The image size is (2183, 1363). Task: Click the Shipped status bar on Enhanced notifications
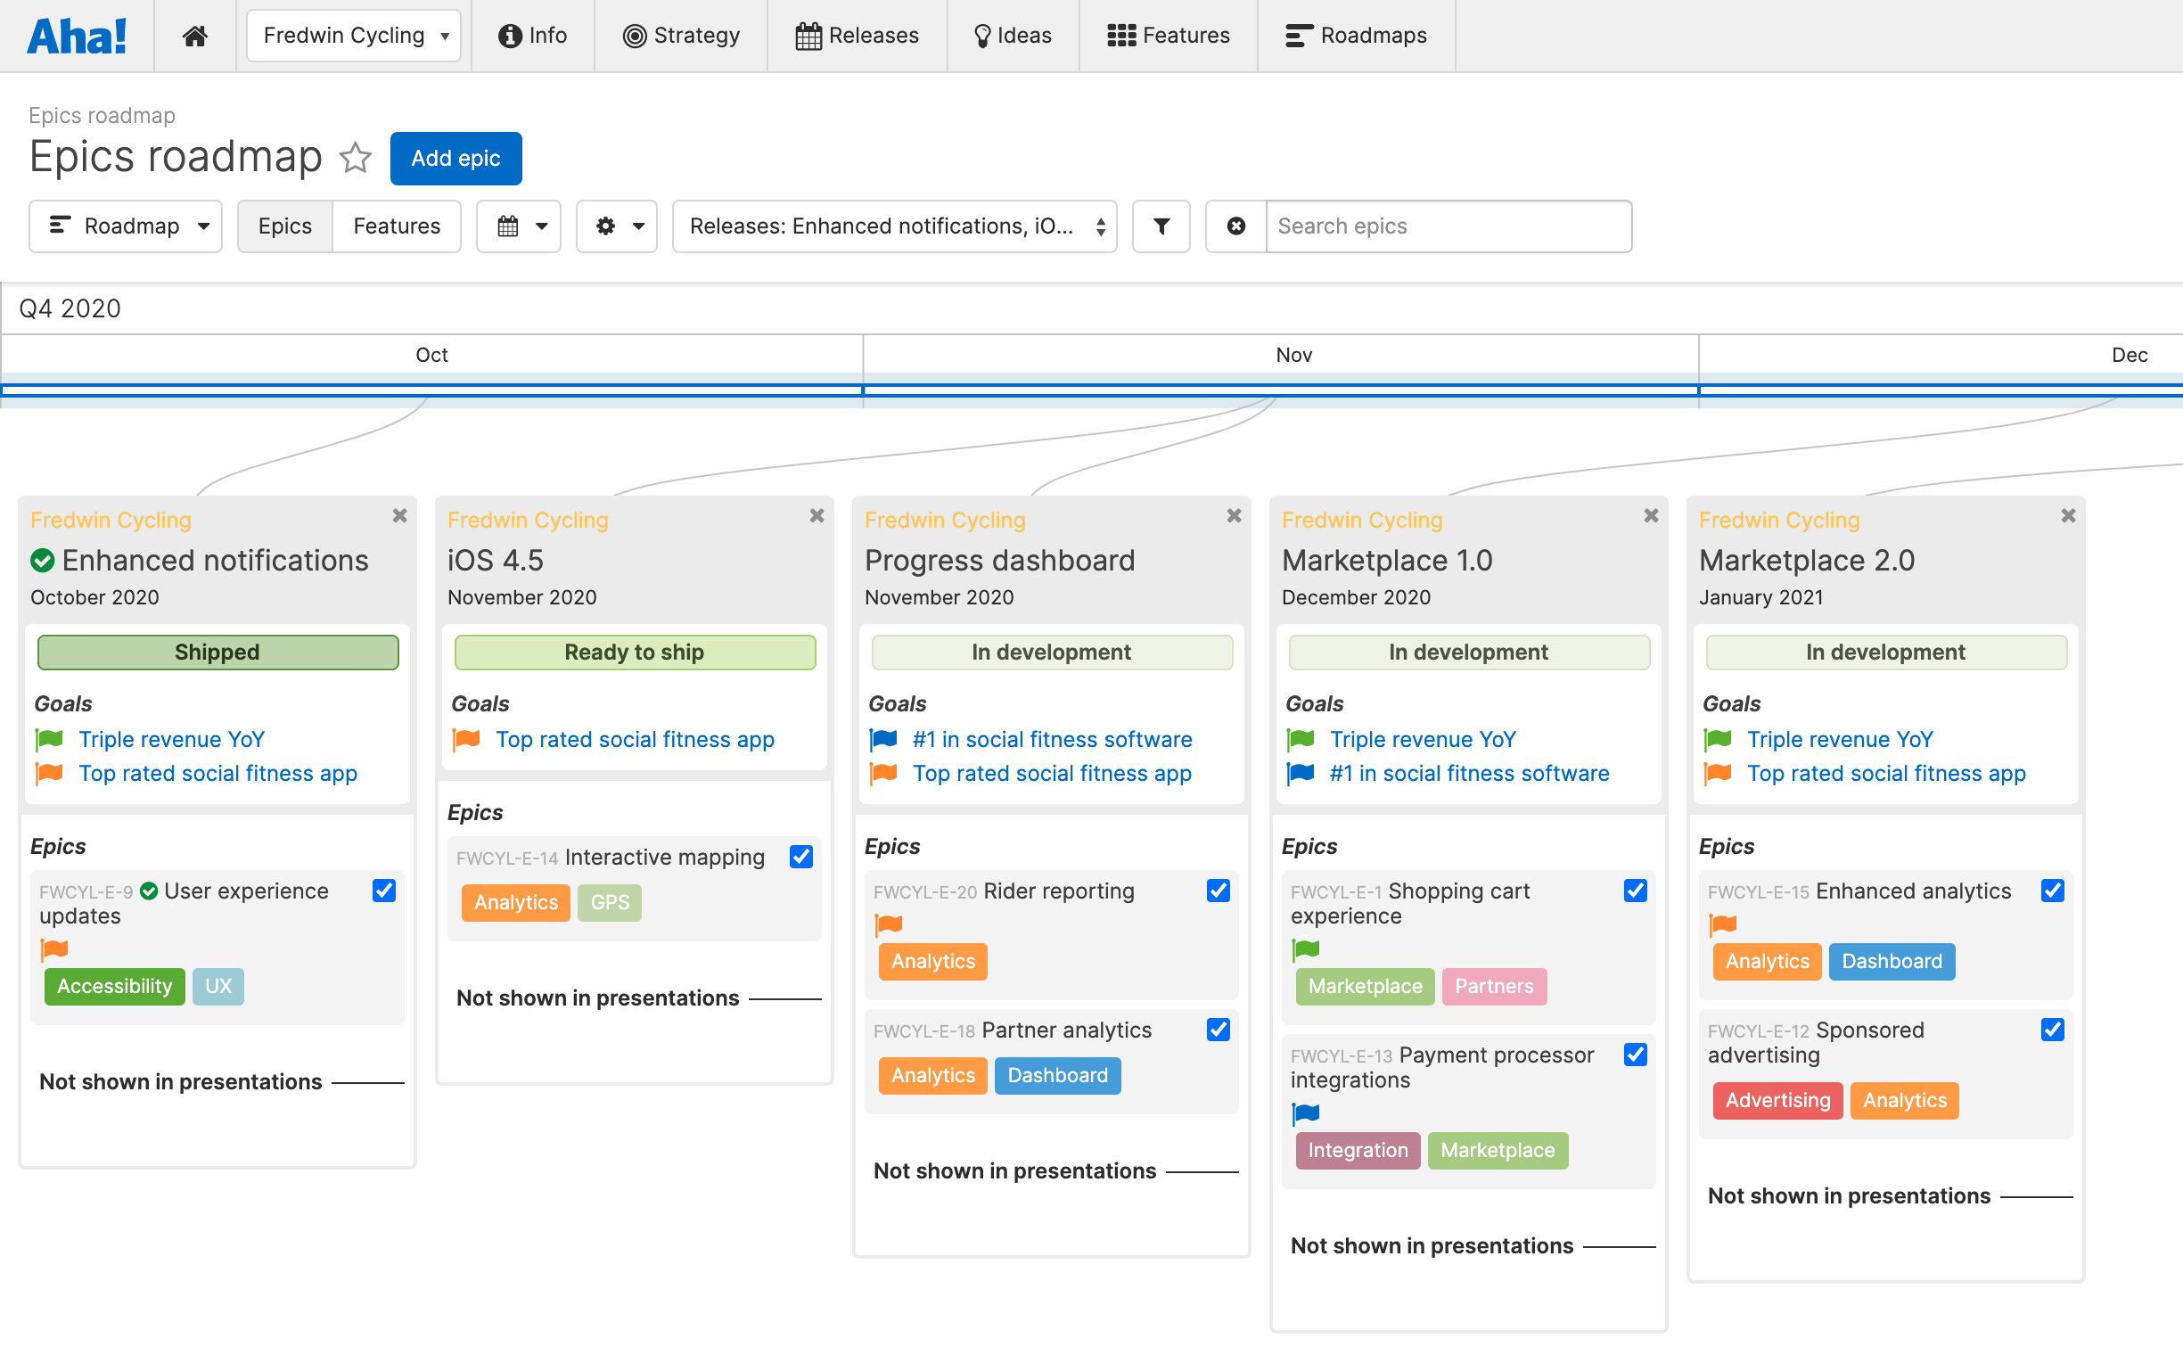click(x=217, y=652)
